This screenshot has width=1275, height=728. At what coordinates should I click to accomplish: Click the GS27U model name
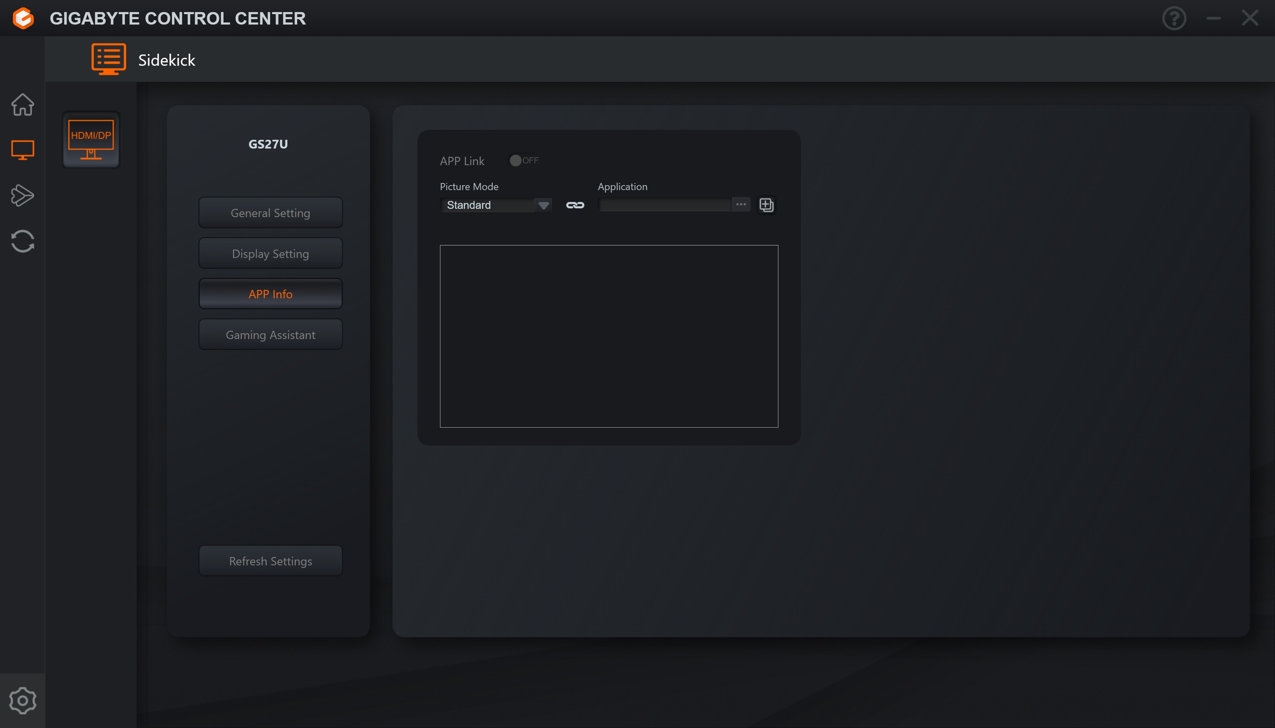click(268, 144)
